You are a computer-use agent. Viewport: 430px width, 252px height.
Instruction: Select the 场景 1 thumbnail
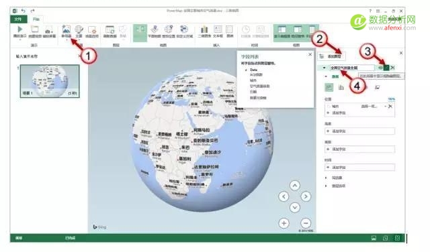coord(50,81)
